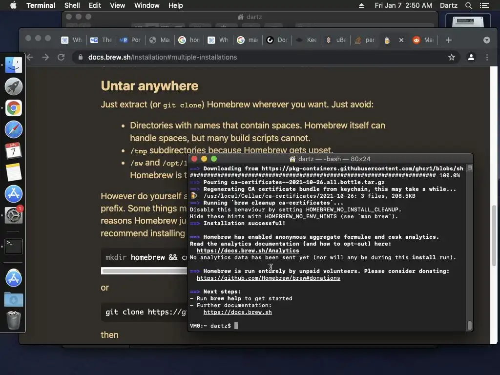This screenshot has height=375, width=500.
Task: Open the View menu
Action: tap(117, 5)
